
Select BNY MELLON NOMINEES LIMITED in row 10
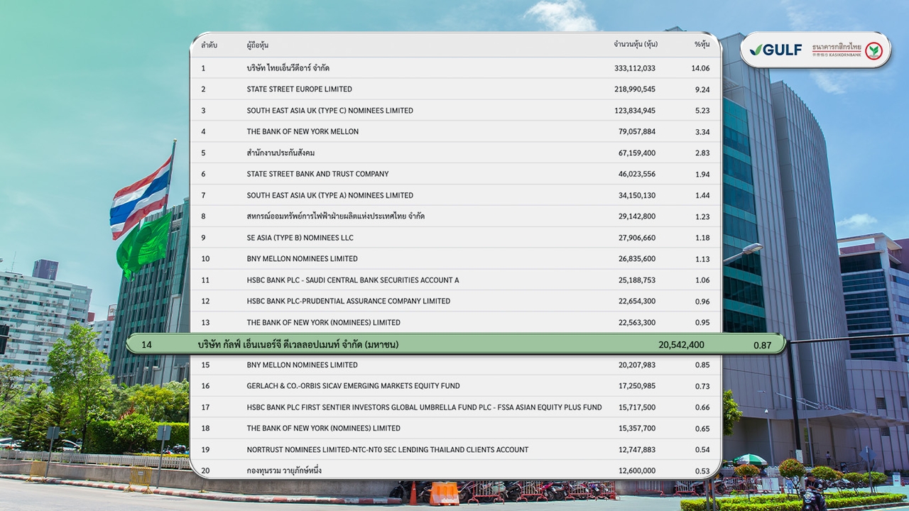(456, 259)
